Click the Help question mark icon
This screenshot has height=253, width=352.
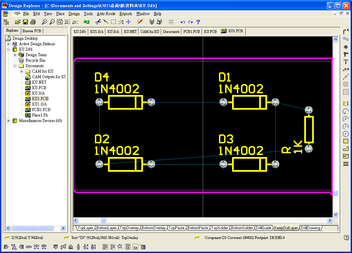198,22
